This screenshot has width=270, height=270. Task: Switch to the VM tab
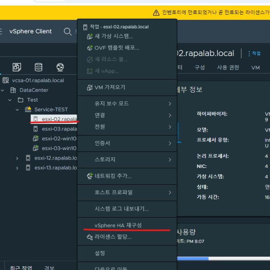[x=255, y=68]
